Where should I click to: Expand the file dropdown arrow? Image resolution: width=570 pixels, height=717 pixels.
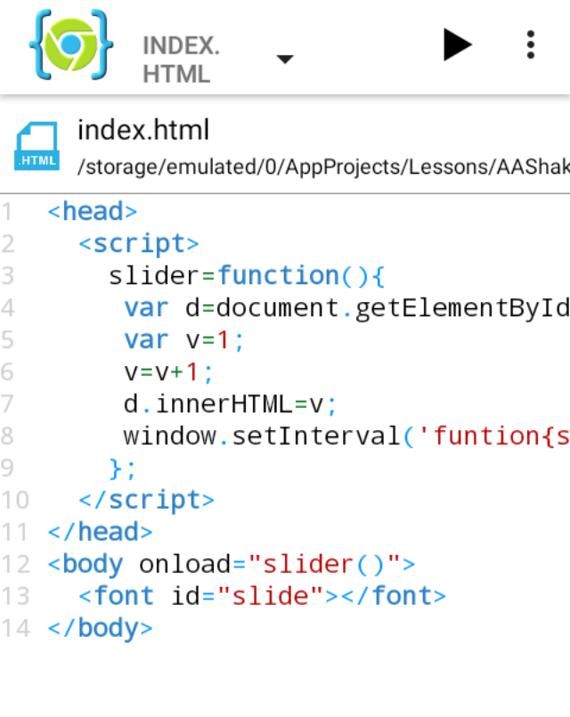[x=284, y=59]
